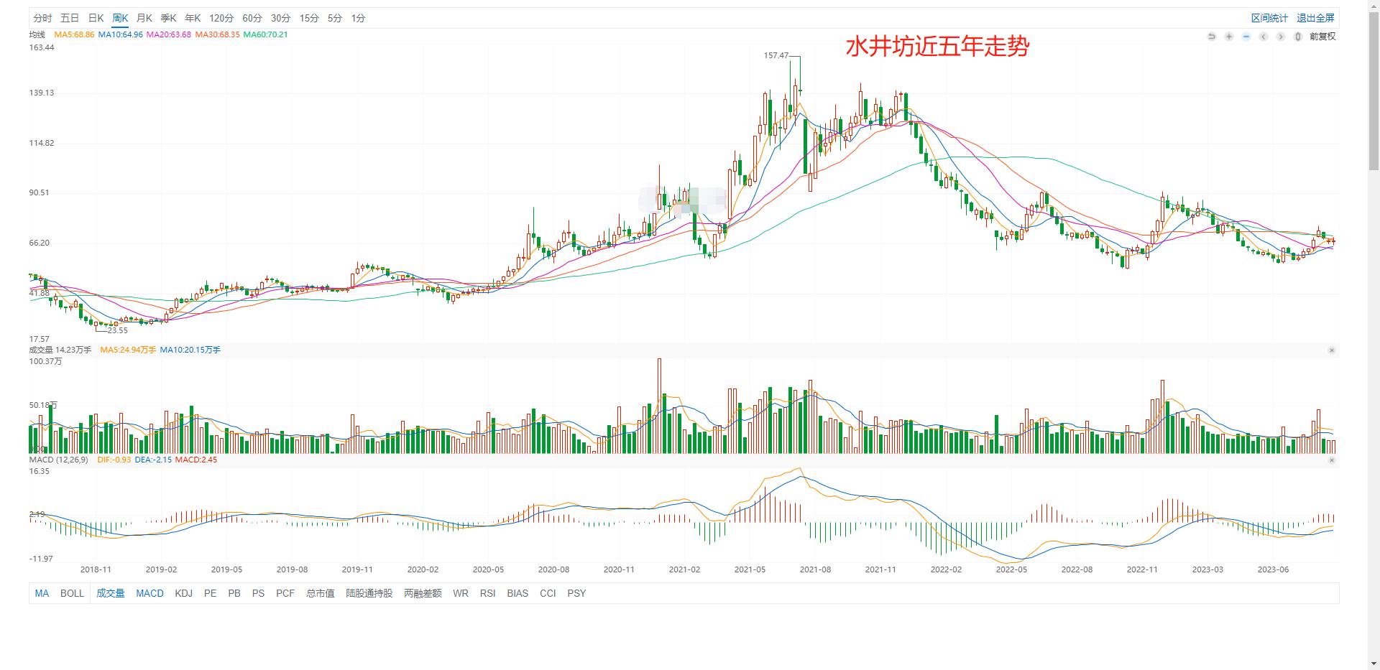Open the 两融差额 indicator
The height and width of the screenshot is (670, 1380).
[421, 593]
